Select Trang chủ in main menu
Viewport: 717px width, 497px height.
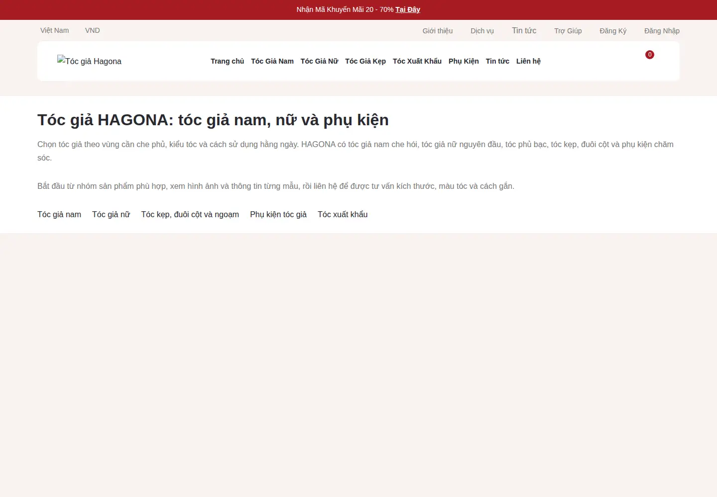point(227,61)
